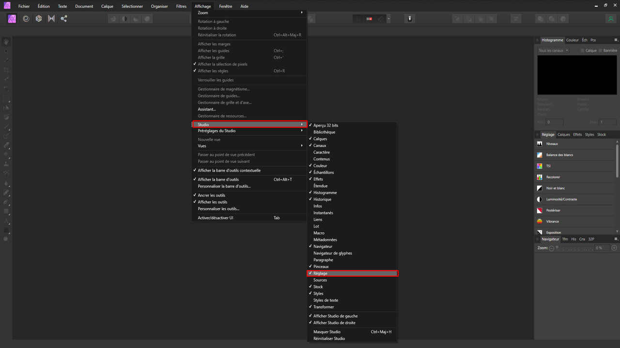Open Tous les canaux dropdown
The height and width of the screenshot is (348, 620).
click(x=553, y=51)
